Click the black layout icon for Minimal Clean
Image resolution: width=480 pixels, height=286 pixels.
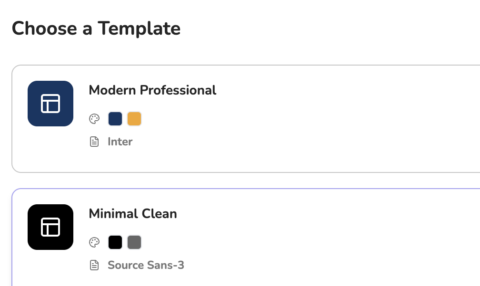coord(50,227)
